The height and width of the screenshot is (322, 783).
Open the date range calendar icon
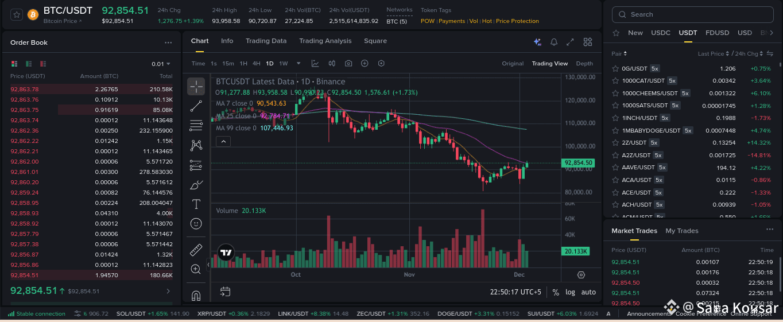pyautogui.click(x=225, y=292)
